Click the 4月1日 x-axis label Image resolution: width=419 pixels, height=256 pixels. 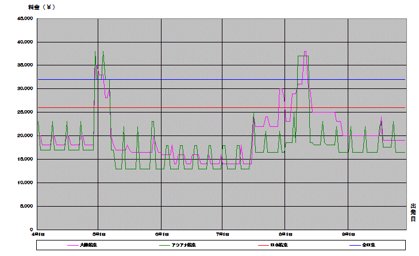[38, 234]
